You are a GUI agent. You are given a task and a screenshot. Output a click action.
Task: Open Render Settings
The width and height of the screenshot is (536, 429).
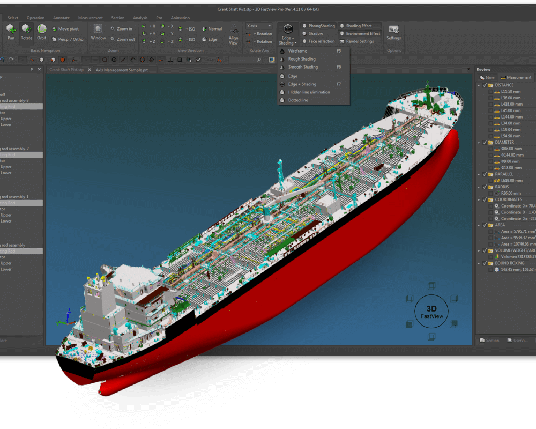tap(356, 41)
